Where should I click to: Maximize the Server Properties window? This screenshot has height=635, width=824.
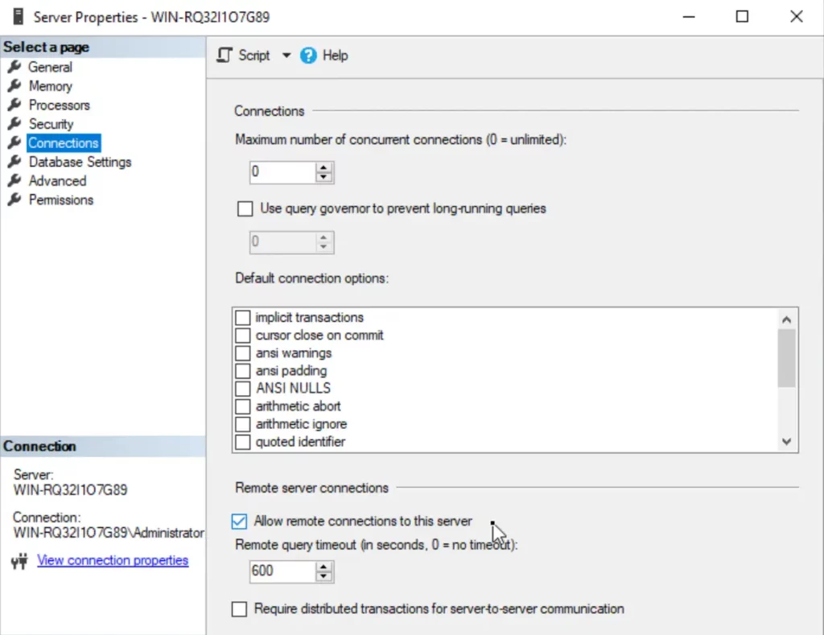coord(742,17)
